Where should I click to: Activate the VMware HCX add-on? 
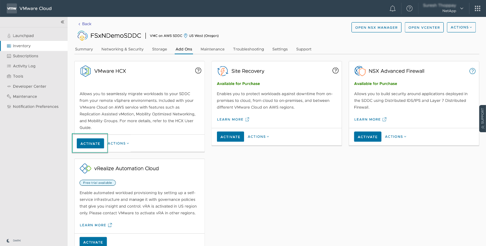click(90, 143)
